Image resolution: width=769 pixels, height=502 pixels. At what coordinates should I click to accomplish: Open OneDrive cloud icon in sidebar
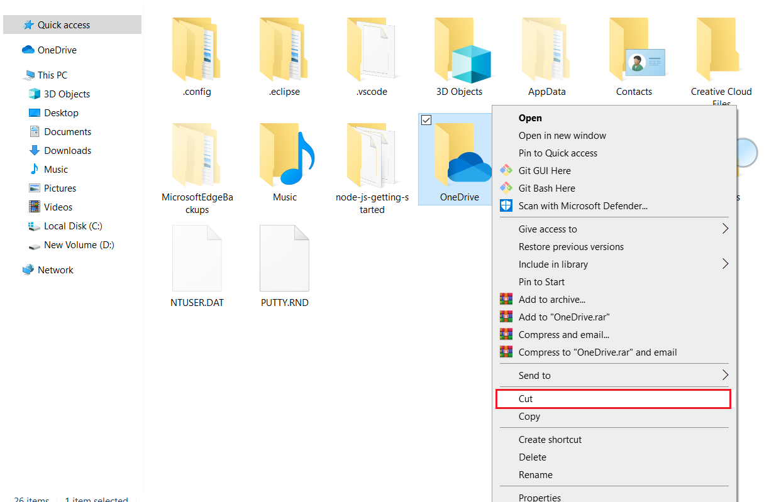[28, 50]
